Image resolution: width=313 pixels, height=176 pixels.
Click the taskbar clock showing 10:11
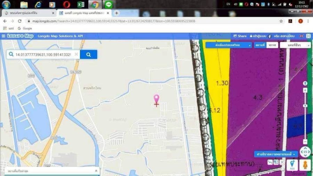pyautogui.click(x=302, y=5)
